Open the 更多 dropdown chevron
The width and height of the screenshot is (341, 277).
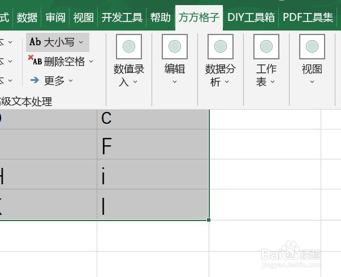click(71, 80)
